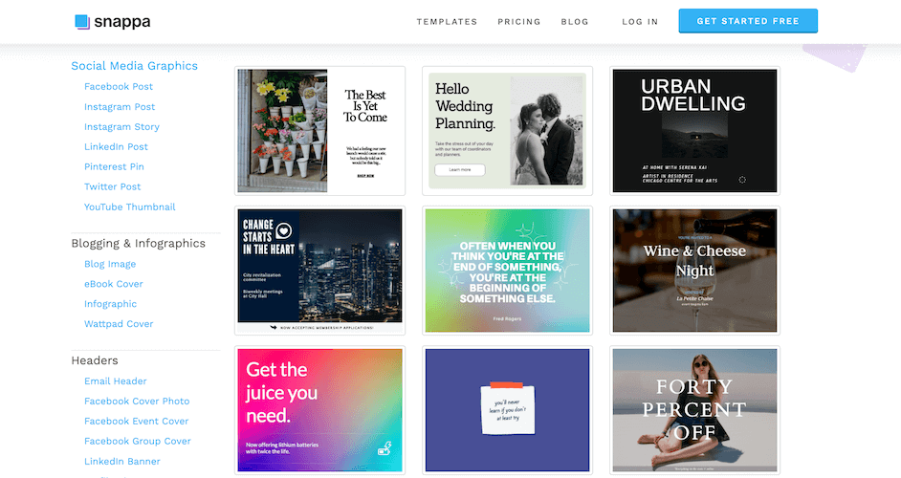
Task: Choose the Forty Percent Off template
Action: (694, 410)
